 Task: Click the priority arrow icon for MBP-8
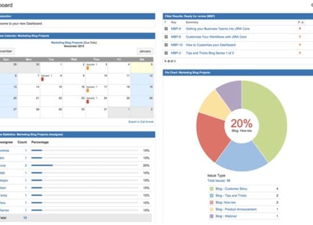coord(299,37)
